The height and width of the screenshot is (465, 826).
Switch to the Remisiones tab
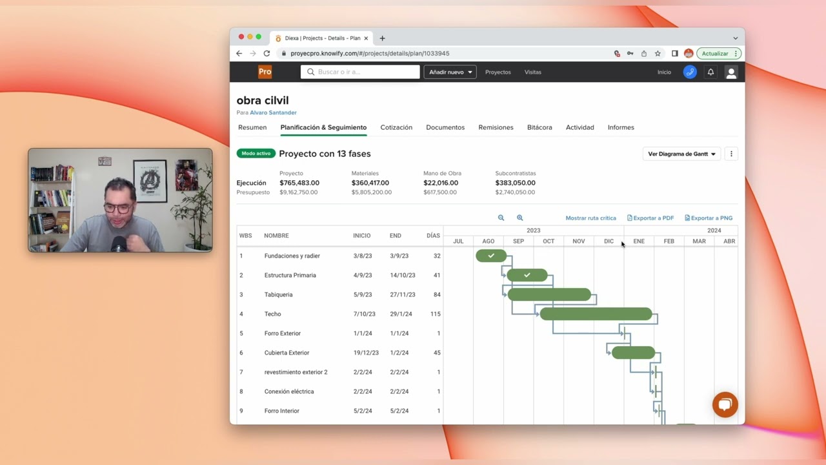point(496,127)
